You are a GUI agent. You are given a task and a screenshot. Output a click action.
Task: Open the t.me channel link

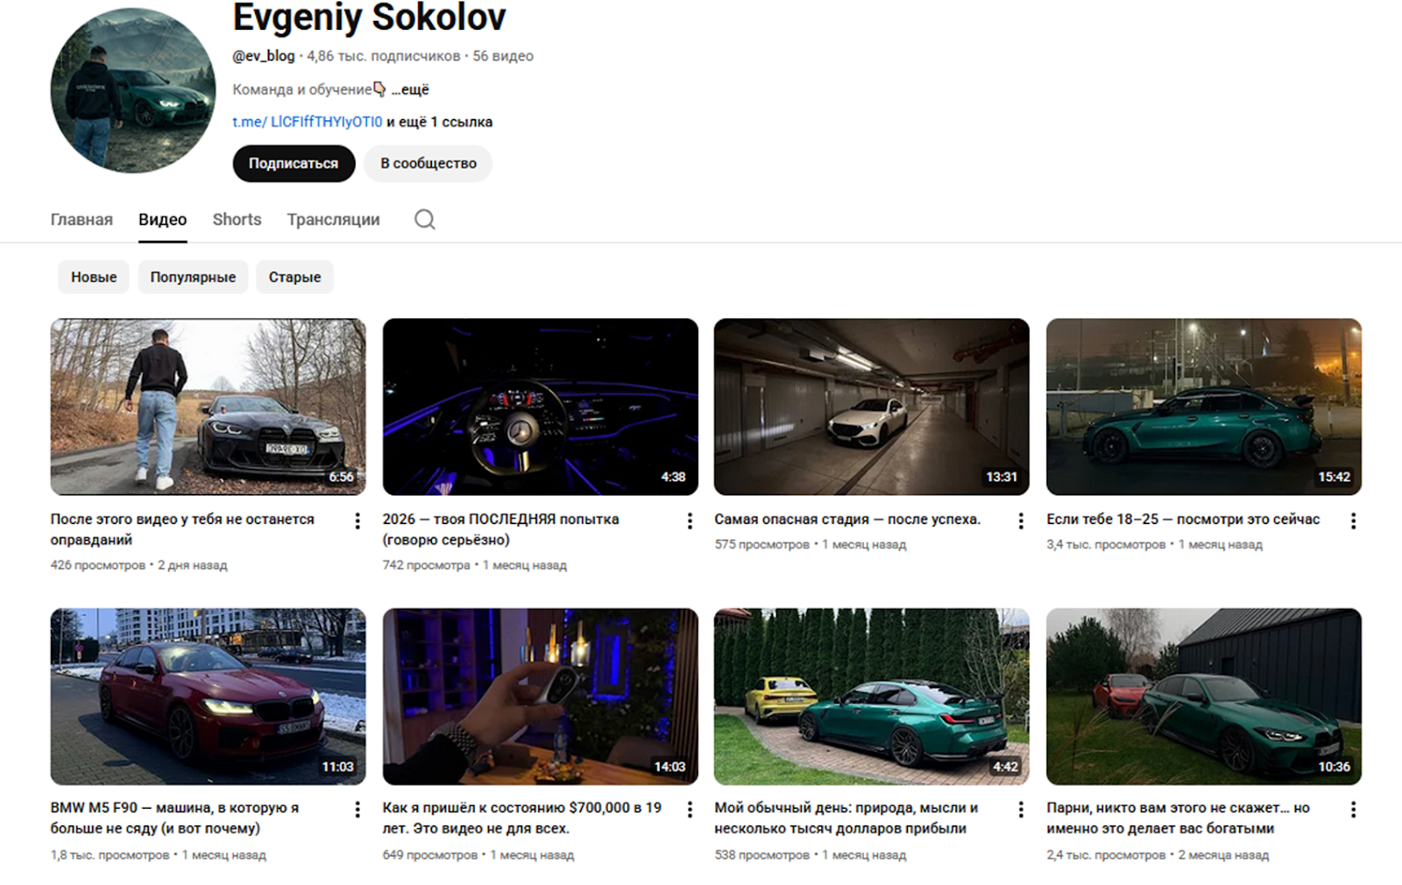click(307, 122)
